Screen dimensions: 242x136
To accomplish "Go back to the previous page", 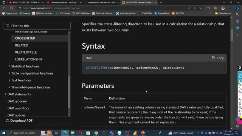I will [x=4, y=8].
